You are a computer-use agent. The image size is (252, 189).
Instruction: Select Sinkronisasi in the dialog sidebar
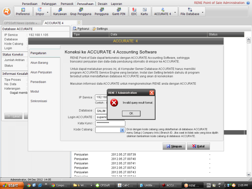[x=39, y=101]
